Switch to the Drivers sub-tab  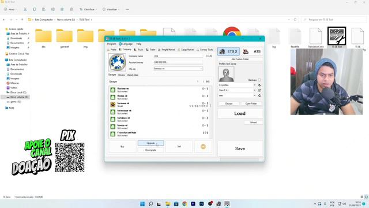pyautogui.click(x=122, y=75)
